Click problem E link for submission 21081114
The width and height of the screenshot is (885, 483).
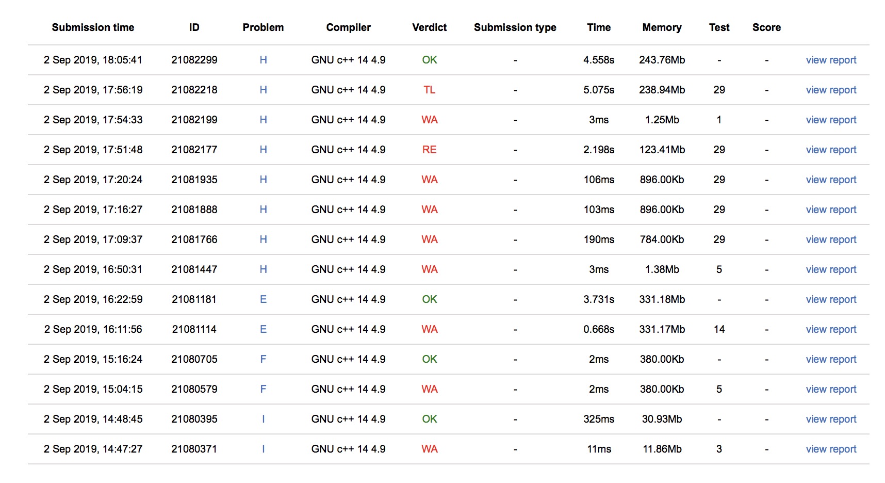[x=263, y=329]
